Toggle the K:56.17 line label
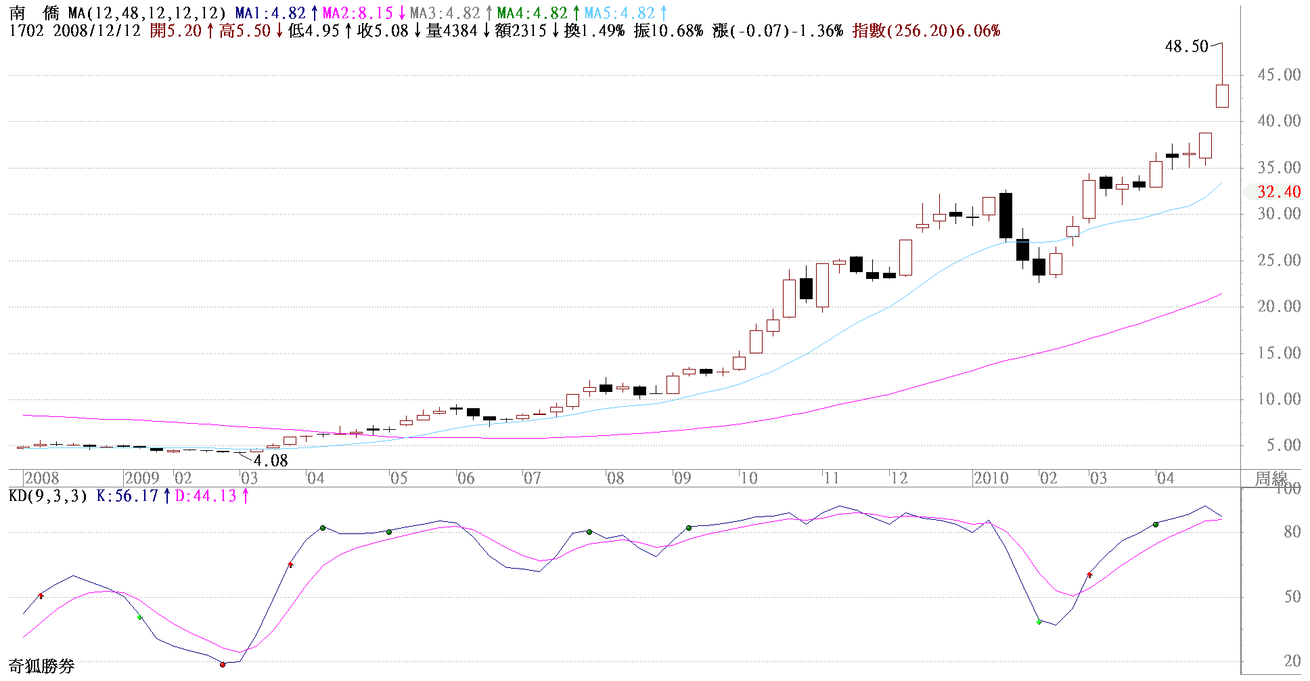The height and width of the screenshot is (681, 1310). pos(127,496)
